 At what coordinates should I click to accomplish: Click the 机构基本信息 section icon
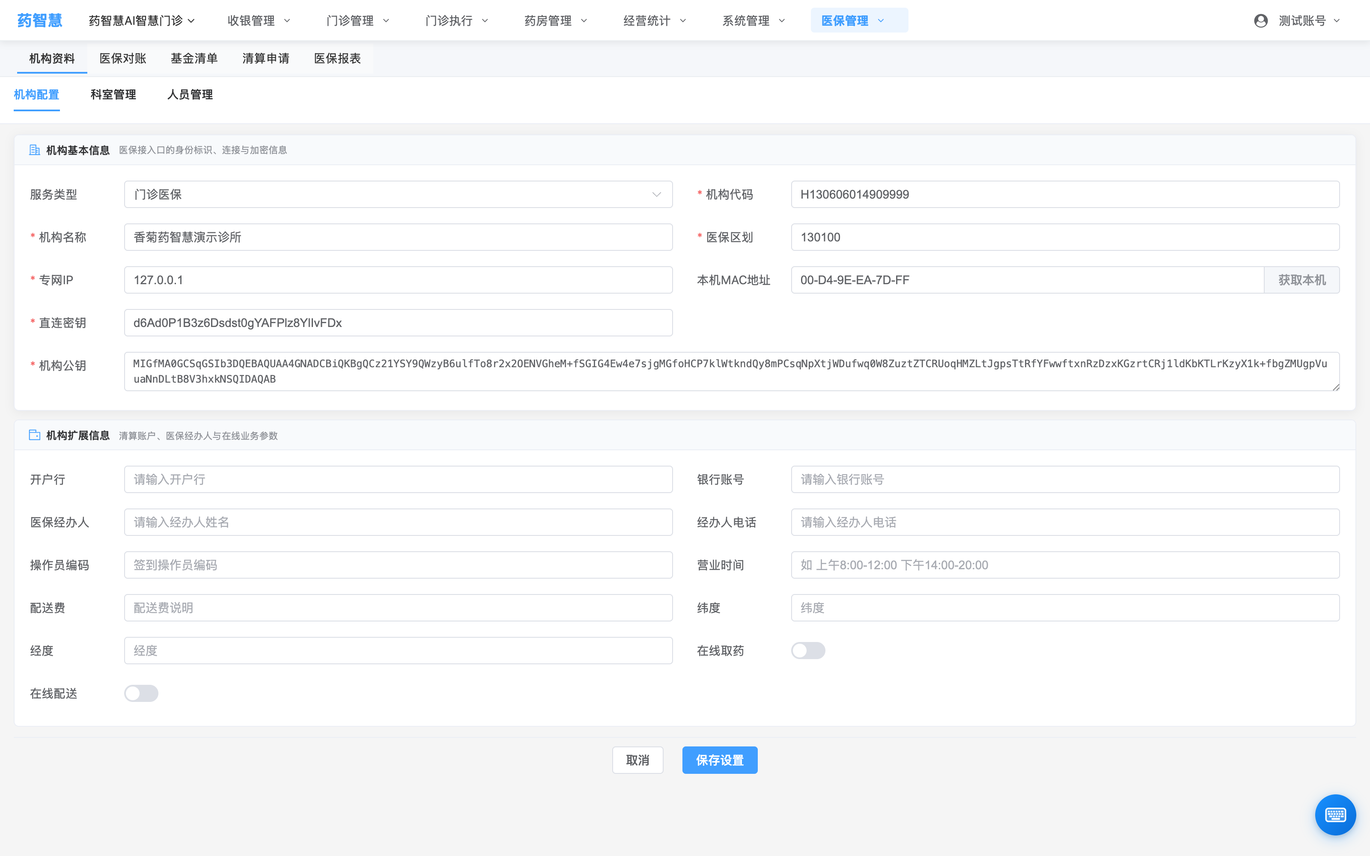coord(35,150)
